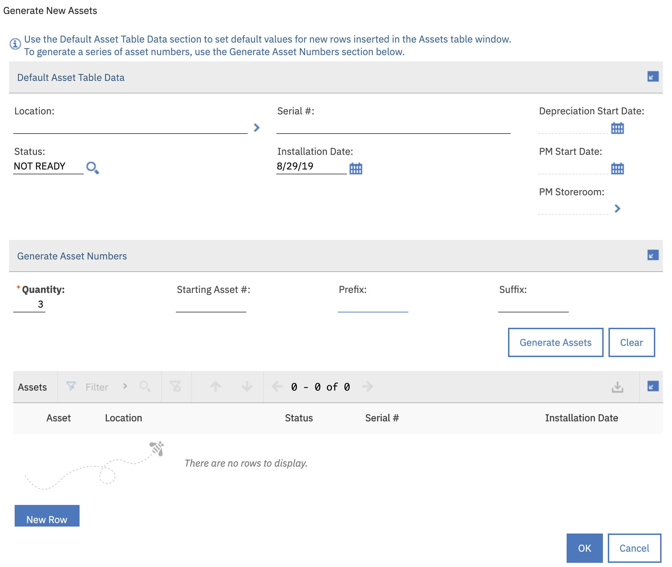Open the PM Storeroom detail menu chevron
672x567 pixels.
pos(617,209)
